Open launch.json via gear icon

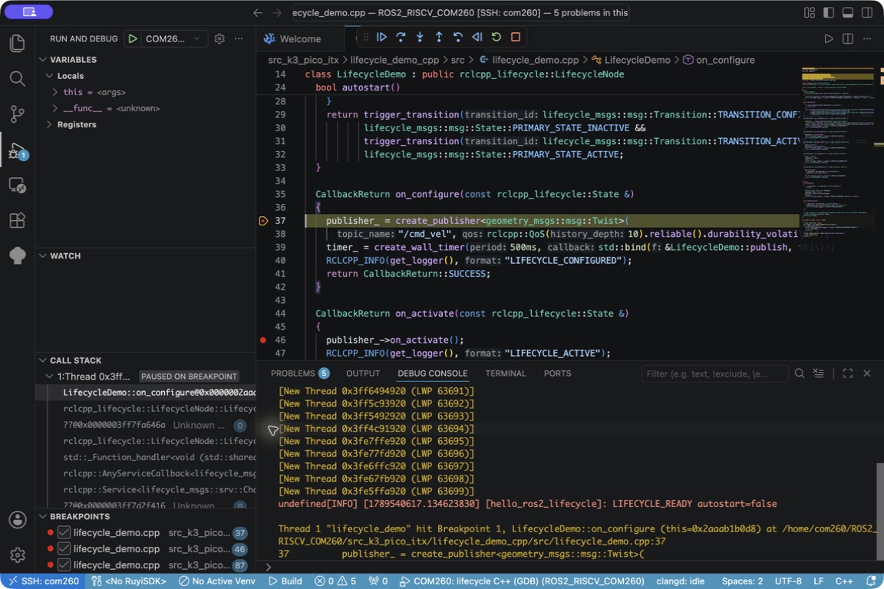click(x=219, y=39)
